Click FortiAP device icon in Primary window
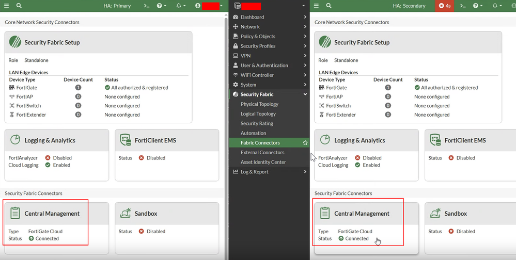 (12, 96)
